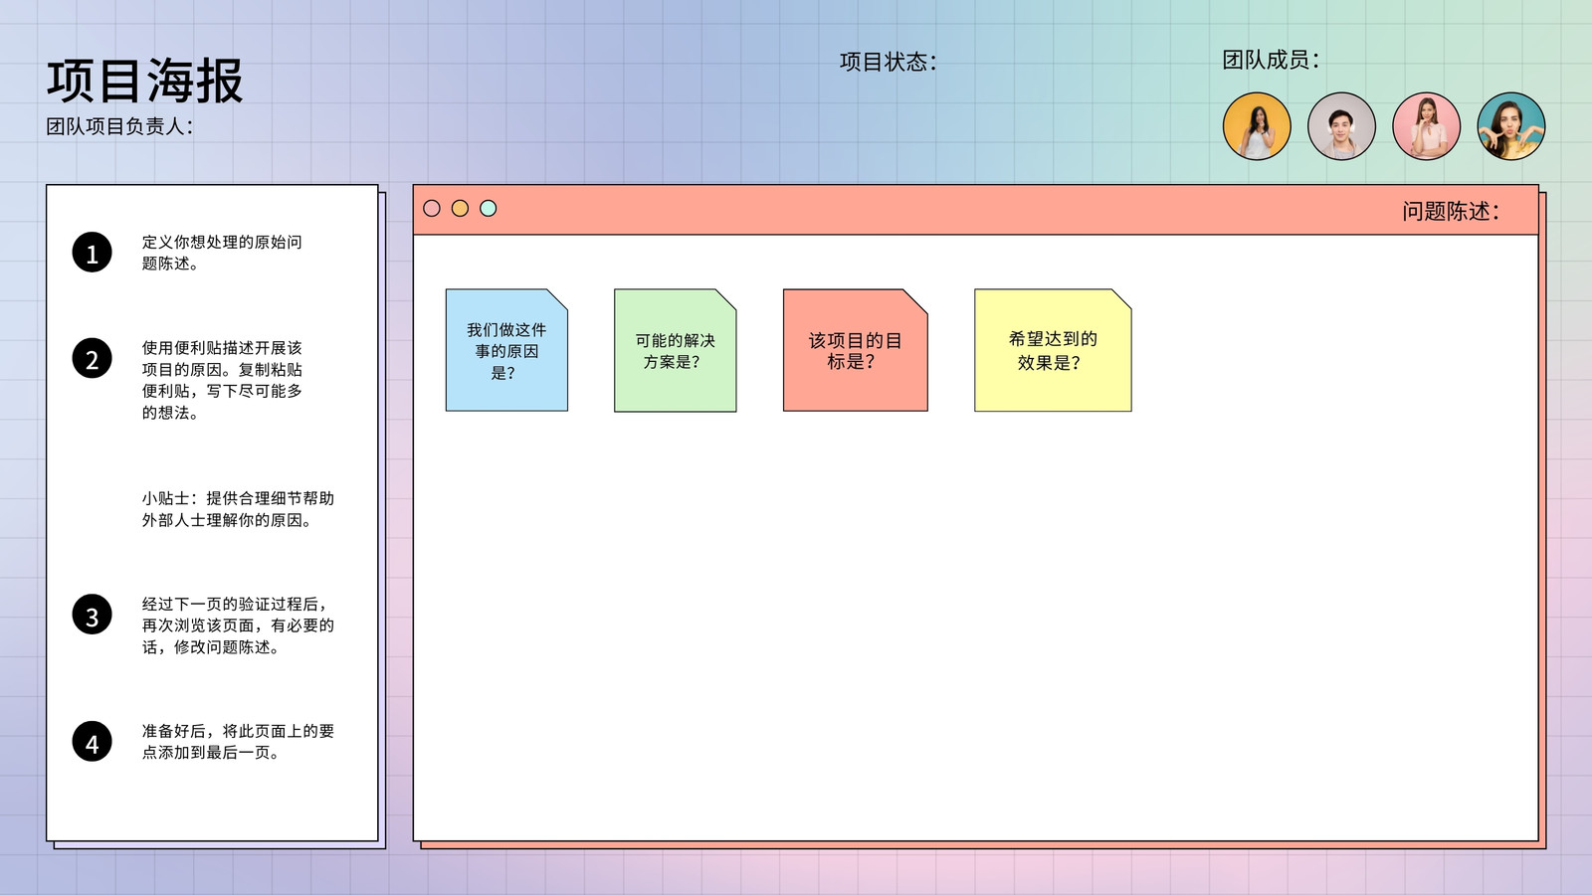Image resolution: width=1592 pixels, height=895 pixels.
Task: Click the text starting with 使用便利贴描述开展该项目的原因
Action: pos(222,380)
